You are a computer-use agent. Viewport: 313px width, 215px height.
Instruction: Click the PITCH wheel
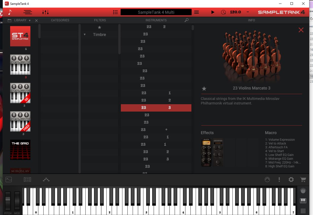(8, 201)
